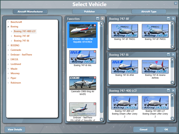Select the Maule tree item
This screenshot has height=134, width=179.
point(14,69)
